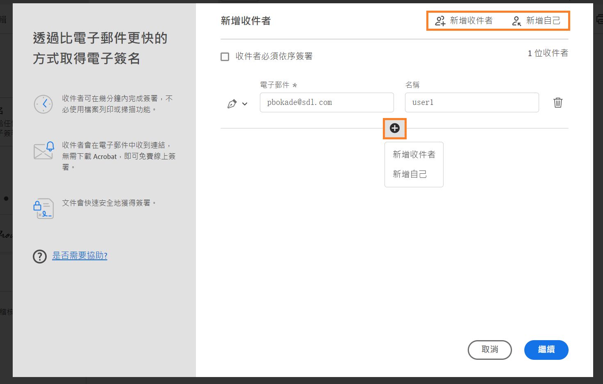Image resolution: width=603 pixels, height=384 pixels.
Task: Click the question mark help icon
Action: pos(39,256)
